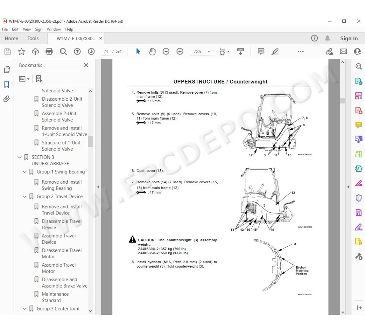Screen dimensions: 365x332
Task: Click the Sign In button
Action: tap(349, 39)
